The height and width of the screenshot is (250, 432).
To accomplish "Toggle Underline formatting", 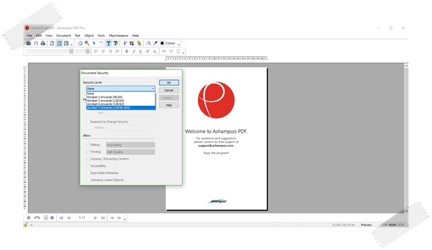I will 140,51.
